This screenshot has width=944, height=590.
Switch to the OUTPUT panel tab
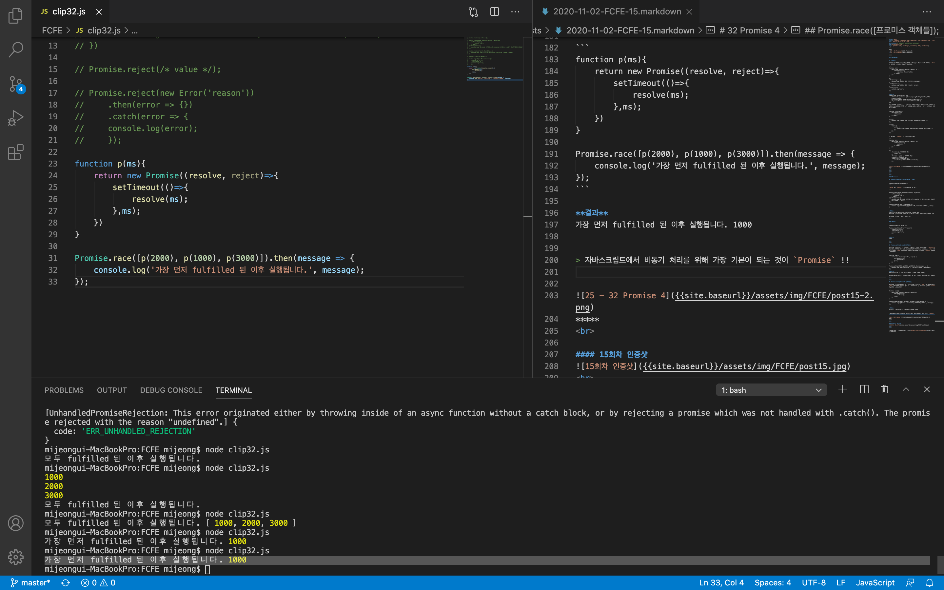click(x=112, y=390)
